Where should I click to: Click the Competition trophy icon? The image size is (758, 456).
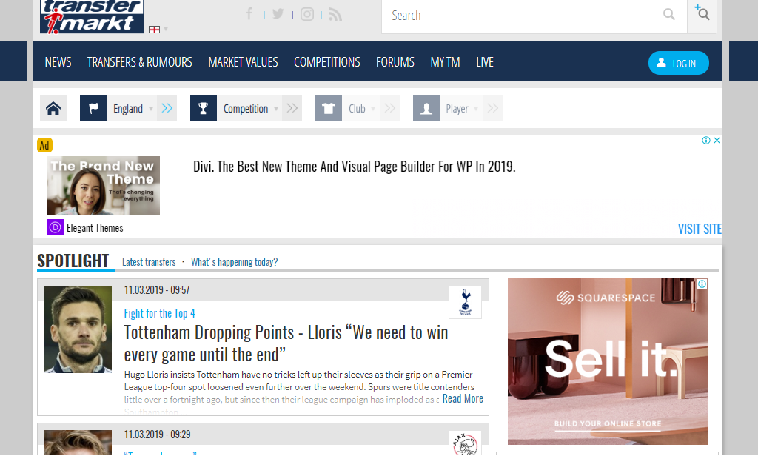click(203, 107)
